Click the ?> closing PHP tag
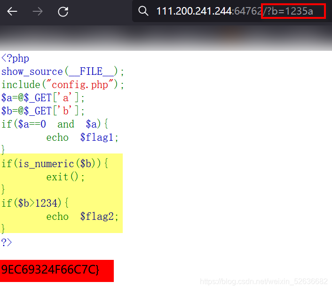332x290 pixels. tap(7, 242)
